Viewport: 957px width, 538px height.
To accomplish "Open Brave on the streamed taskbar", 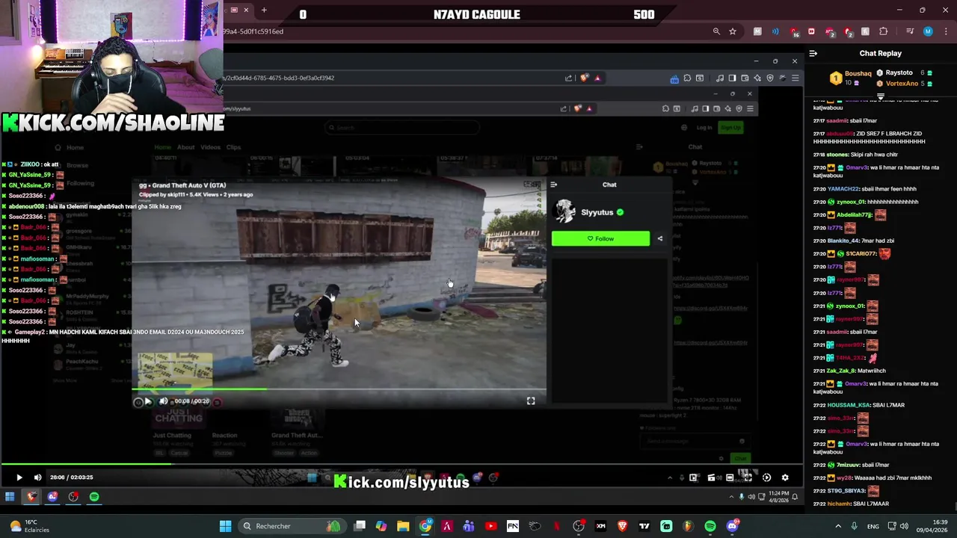I will tap(31, 496).
